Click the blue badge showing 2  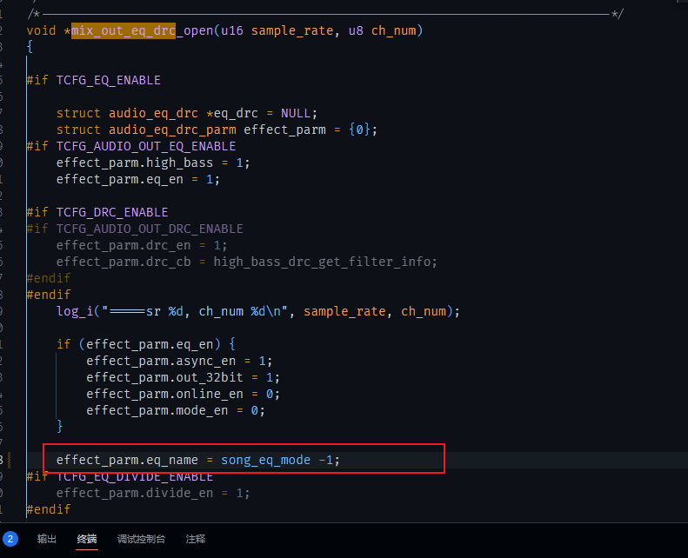tap(10, 539)
